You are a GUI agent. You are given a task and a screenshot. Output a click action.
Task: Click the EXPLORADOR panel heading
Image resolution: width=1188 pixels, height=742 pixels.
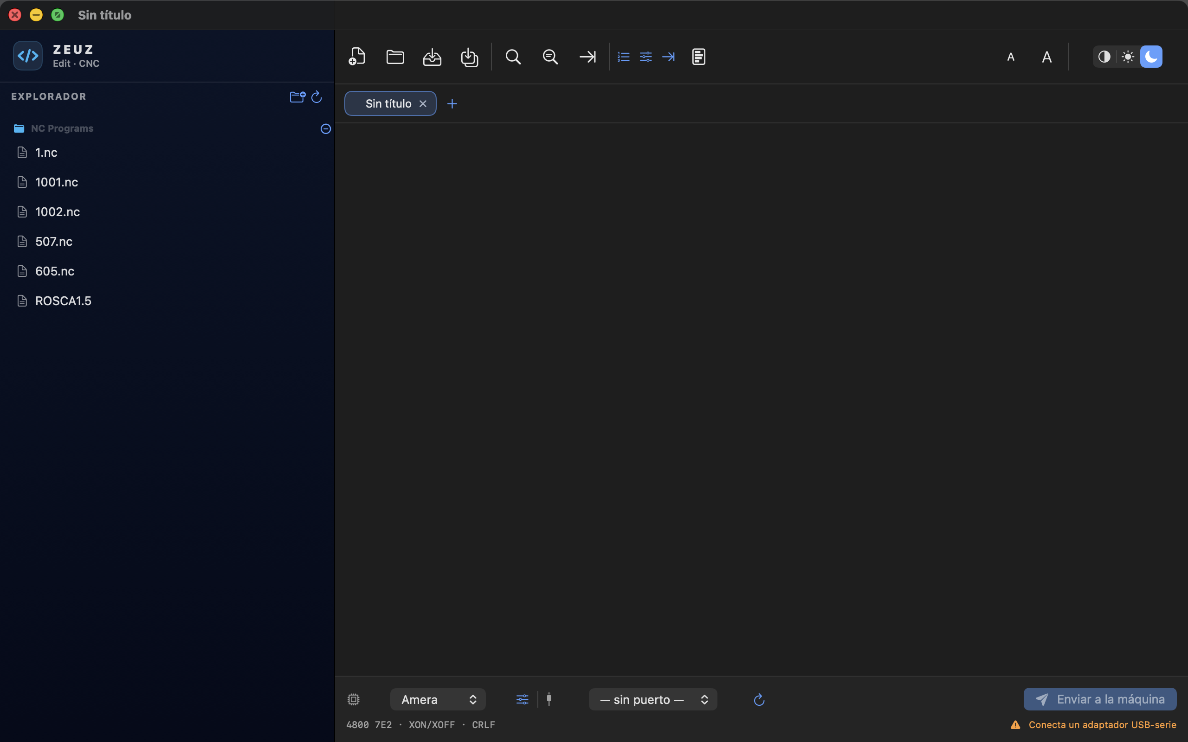(49, 96)
